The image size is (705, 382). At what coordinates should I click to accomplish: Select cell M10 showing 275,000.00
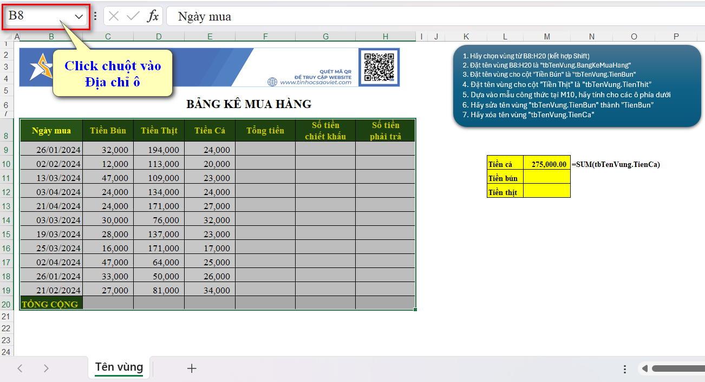[547, 164]
